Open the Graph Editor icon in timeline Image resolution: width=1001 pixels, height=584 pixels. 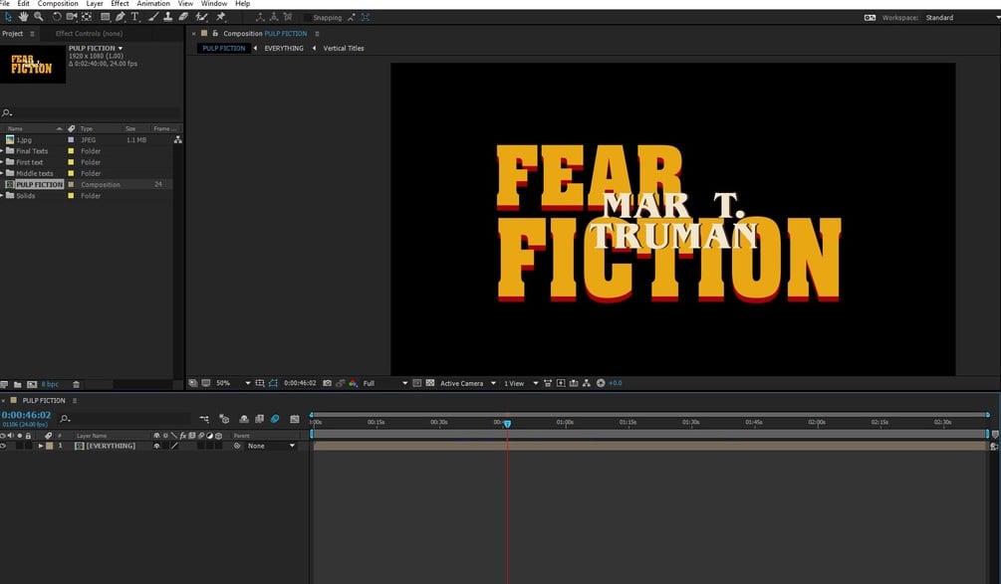(294, 419)
